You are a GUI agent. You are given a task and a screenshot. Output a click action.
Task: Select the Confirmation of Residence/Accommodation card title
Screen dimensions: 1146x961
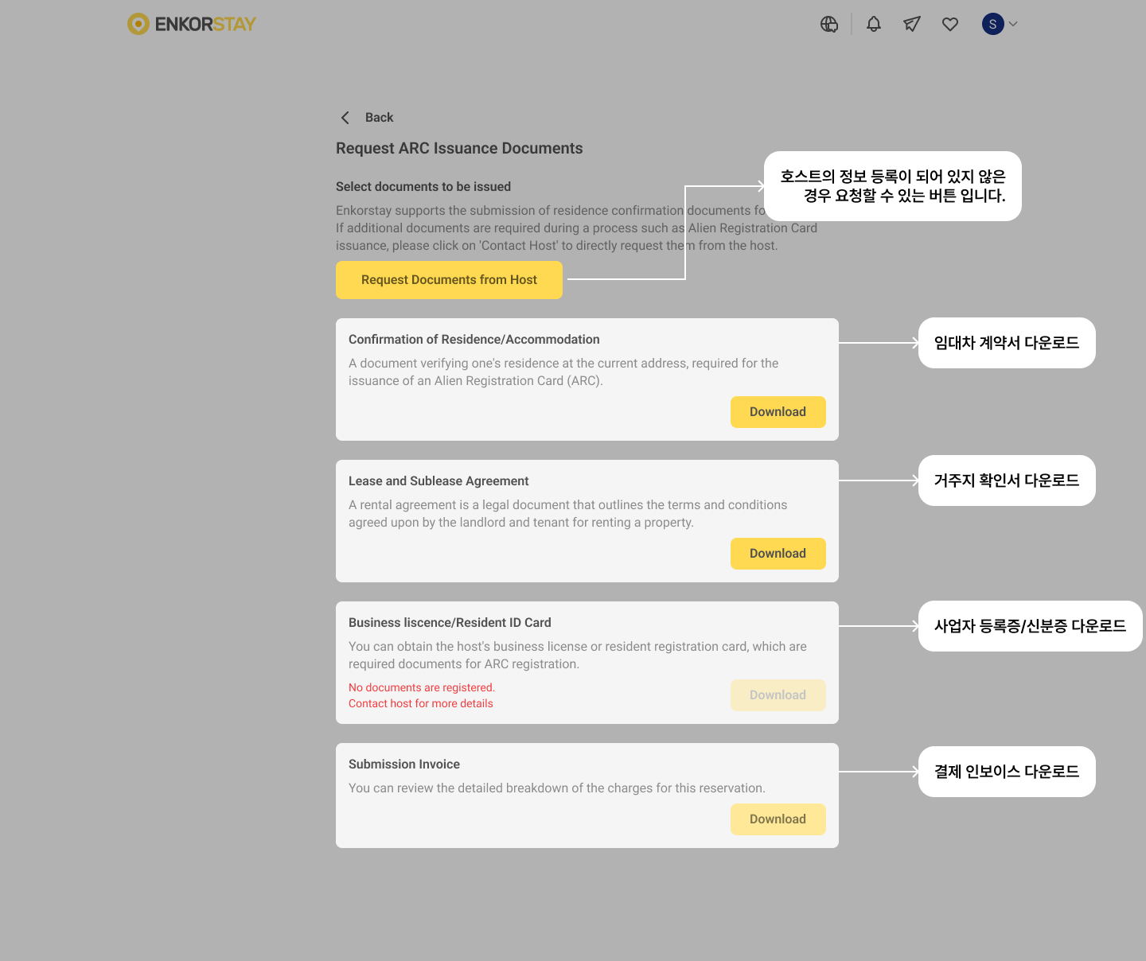click(x=474, y=340)
